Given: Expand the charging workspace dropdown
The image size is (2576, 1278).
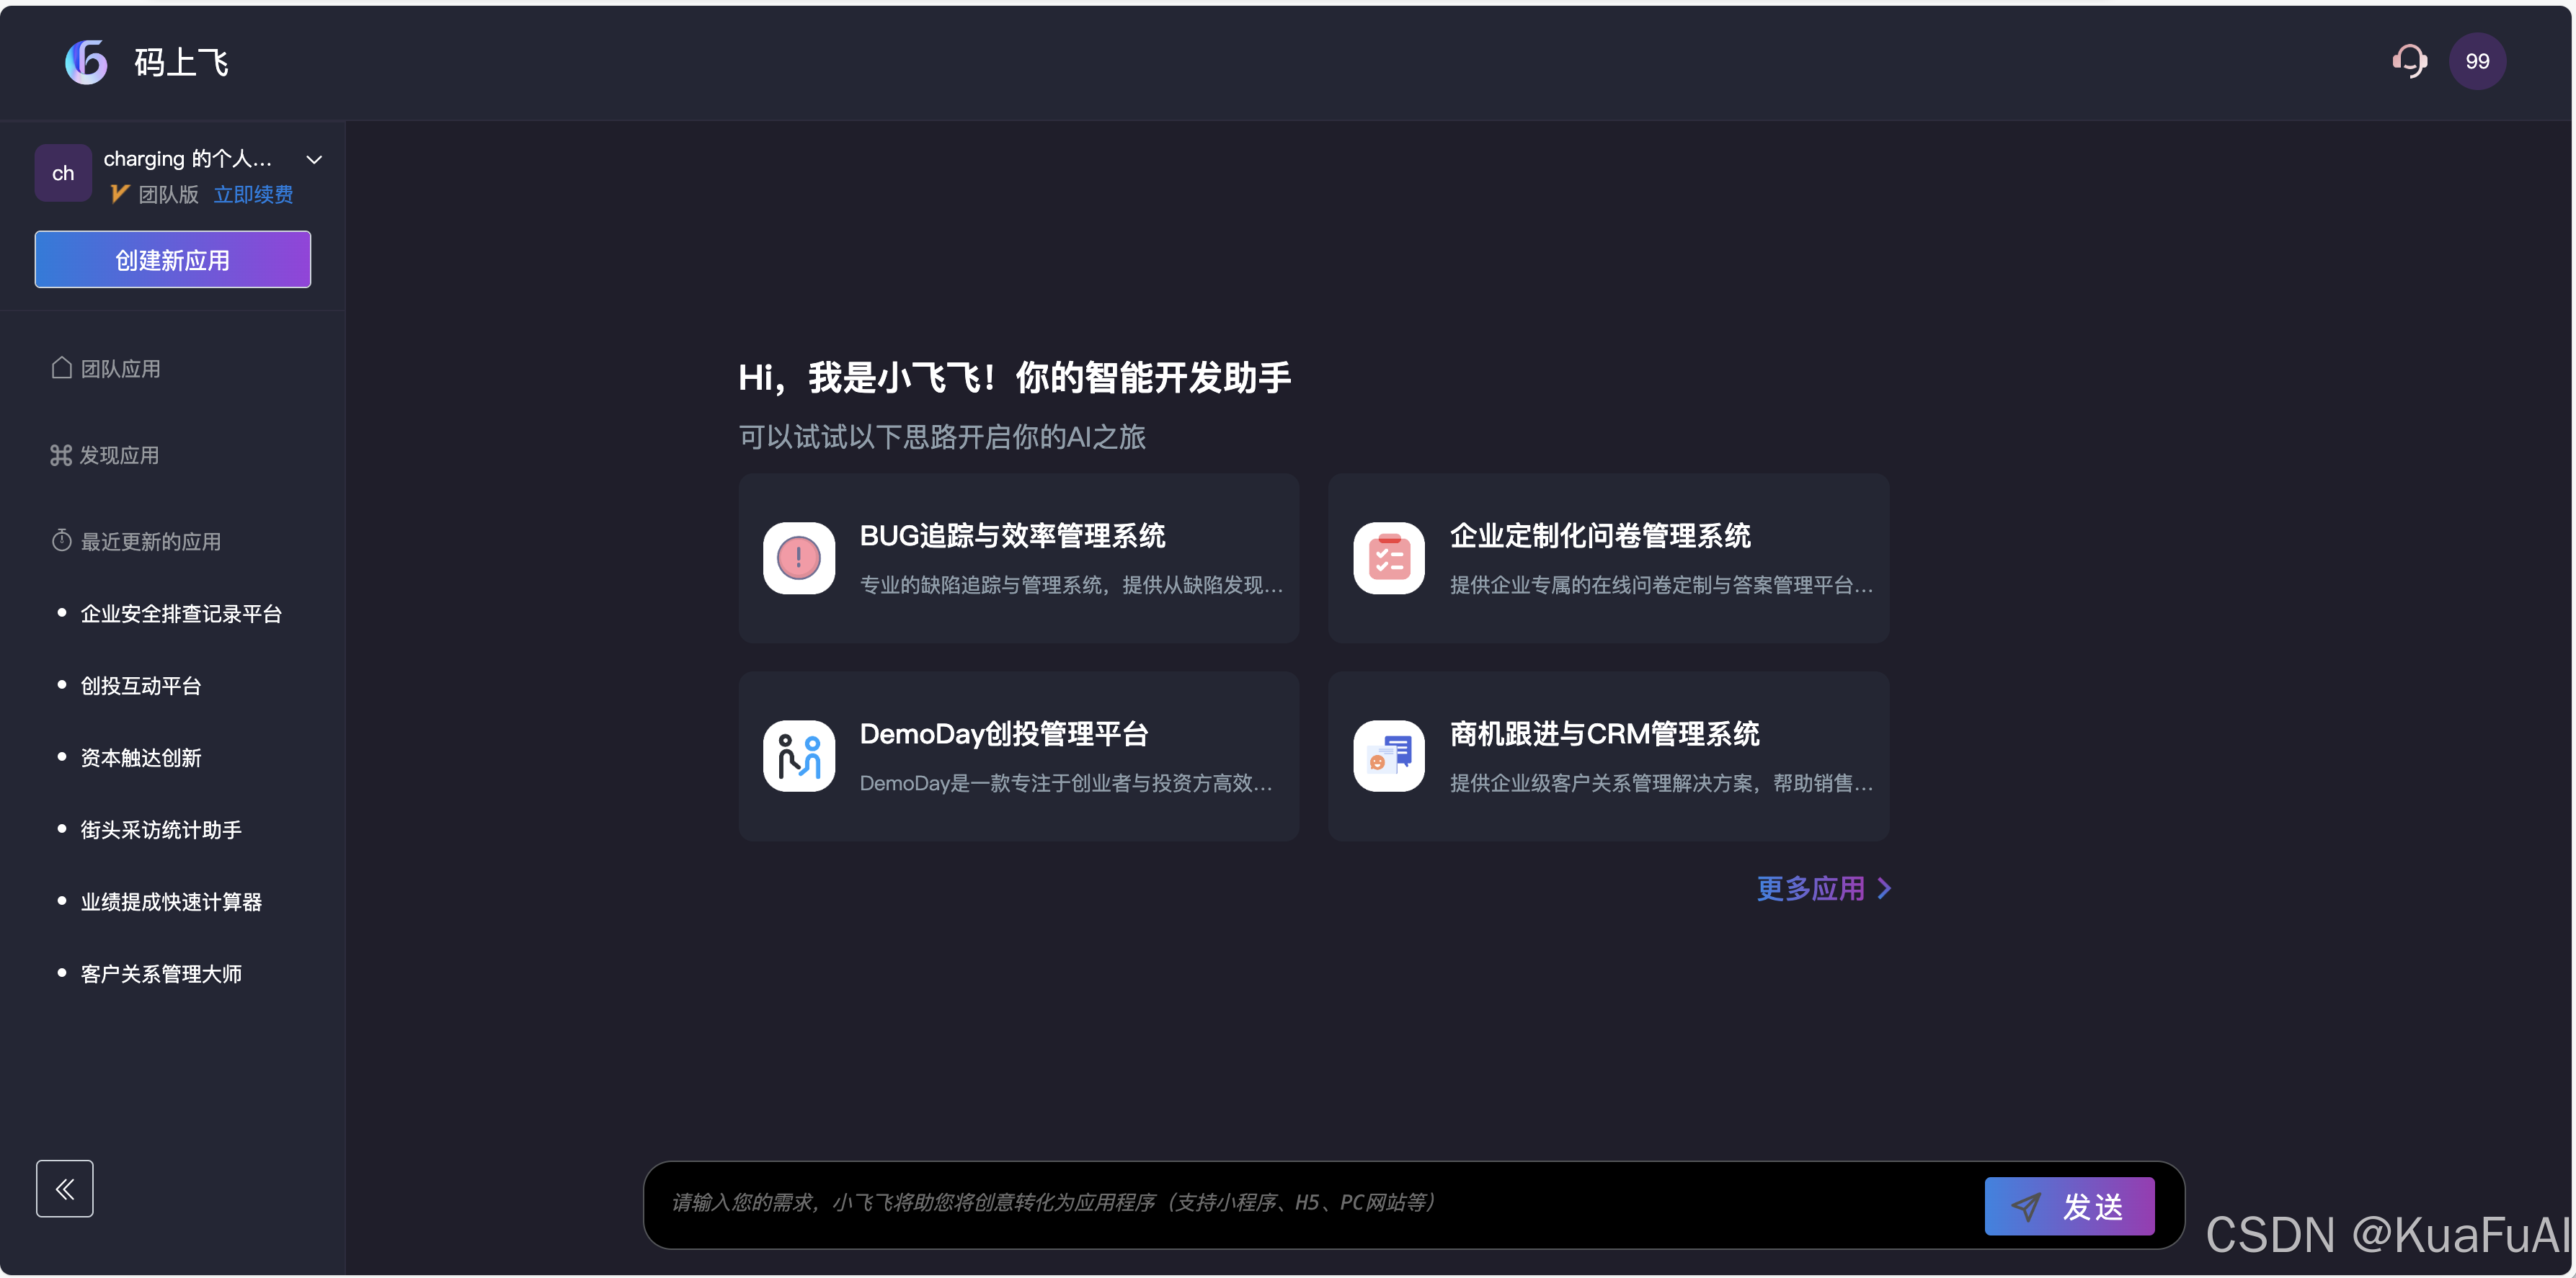Looking at the screenshot, I should (314, 160).
